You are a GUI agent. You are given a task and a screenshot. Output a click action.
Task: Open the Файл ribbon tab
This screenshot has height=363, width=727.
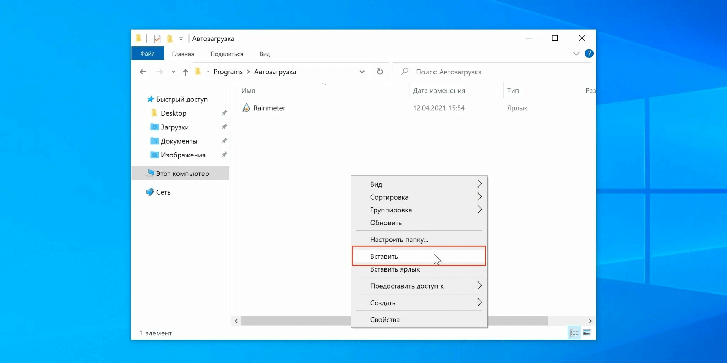point(147,54)
